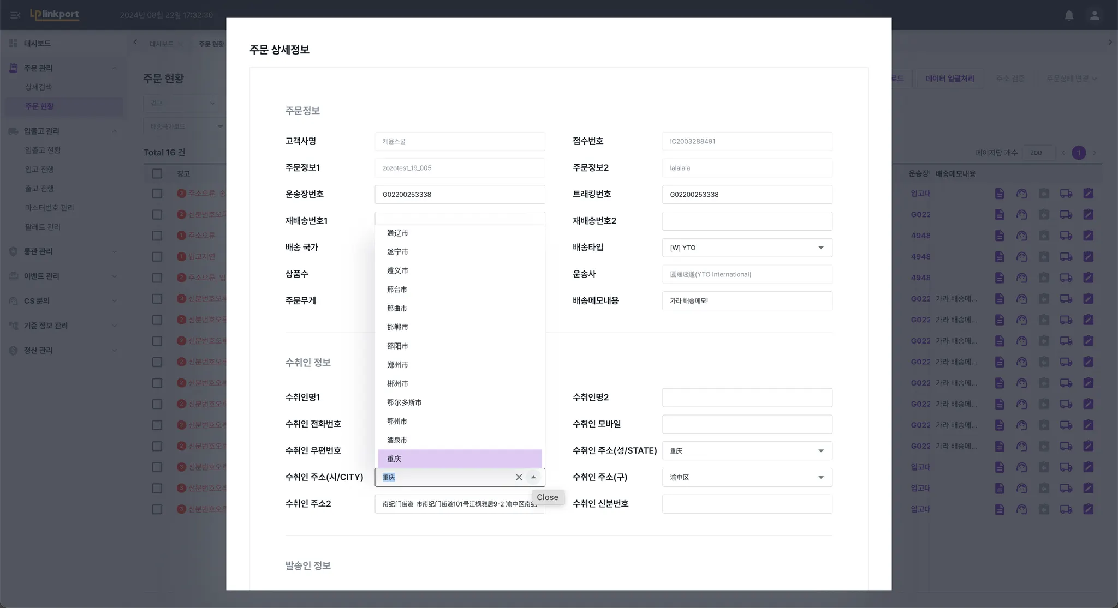Check the first order row checkbox
The image size is (1118, 608).
click(157, 194)
